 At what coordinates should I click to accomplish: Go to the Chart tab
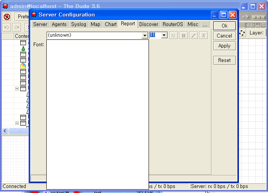(x=111, y=24)
